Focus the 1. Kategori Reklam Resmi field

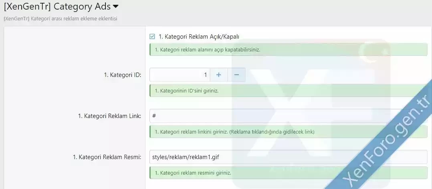point(288,157)
